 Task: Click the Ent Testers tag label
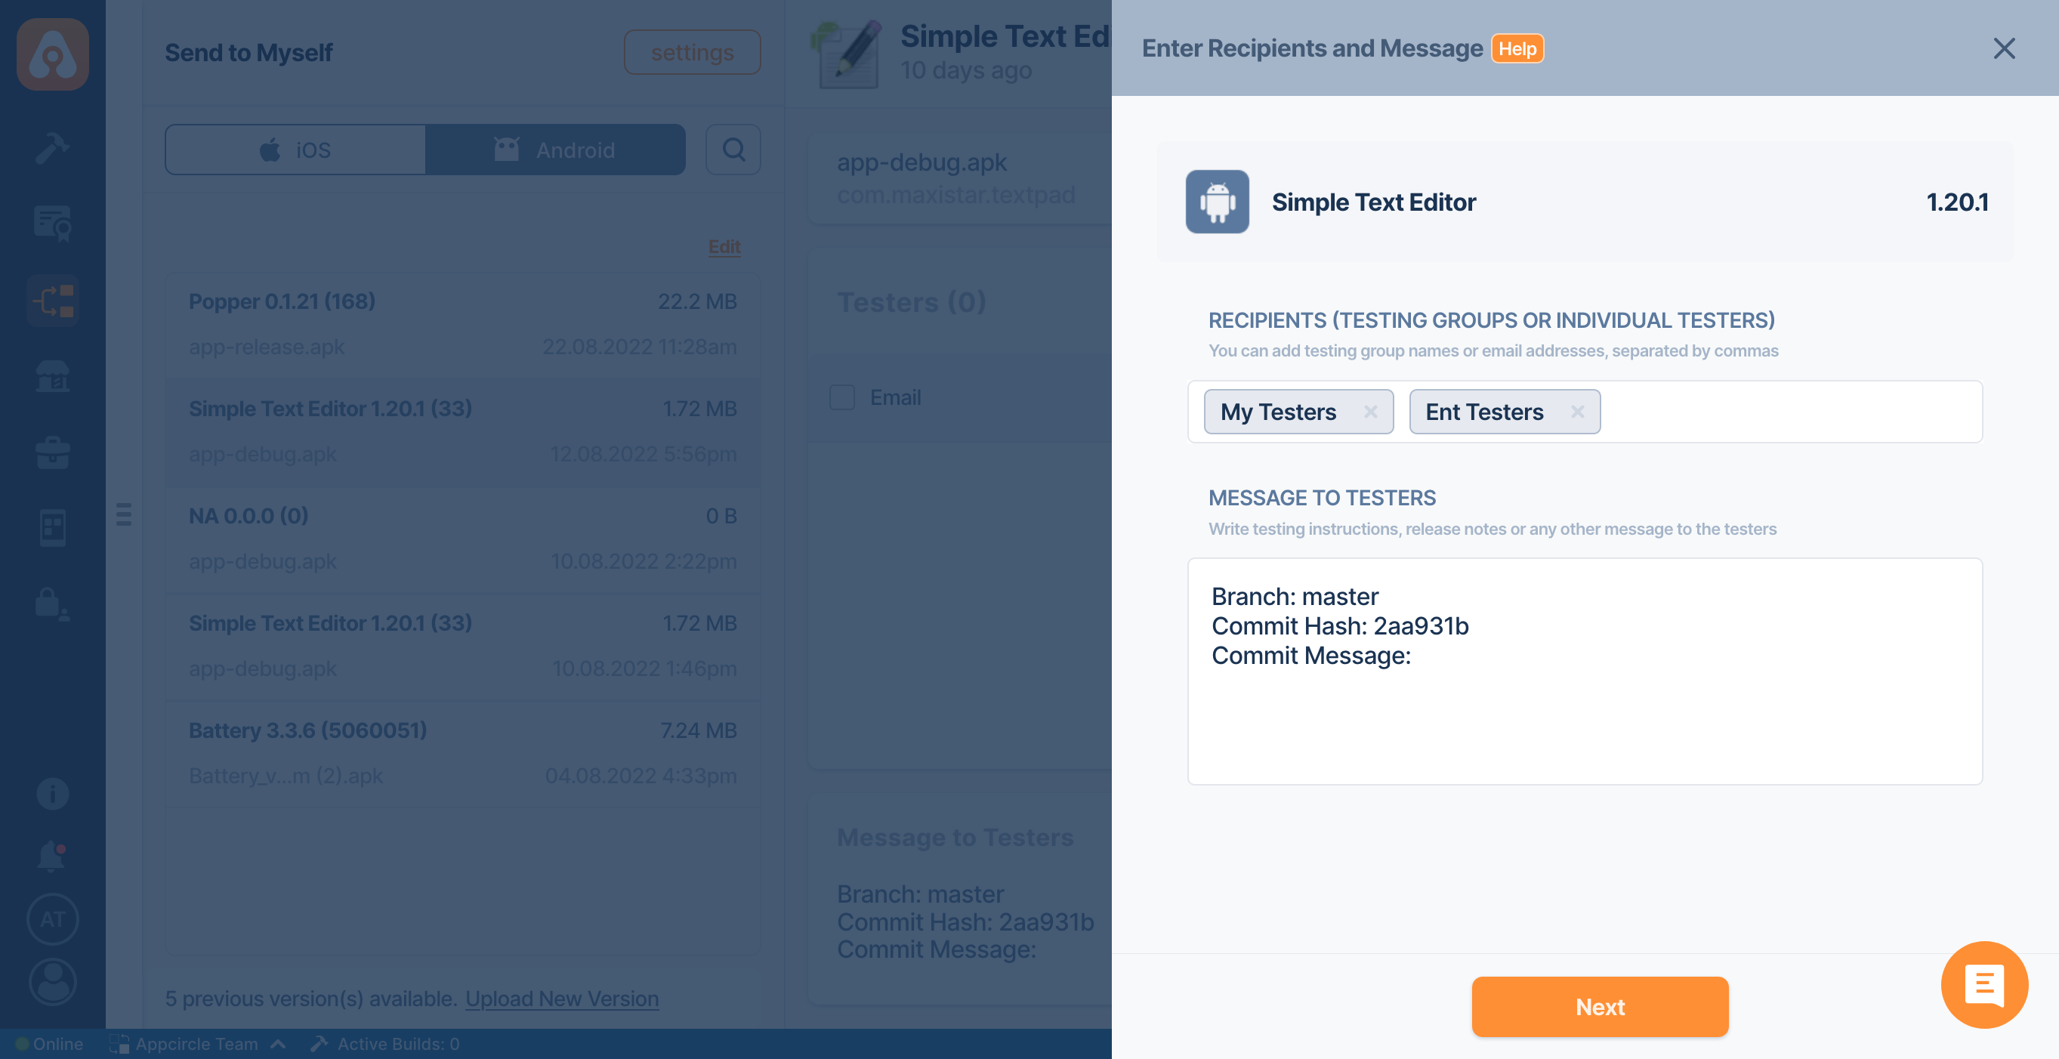(x=1484, y=412)
